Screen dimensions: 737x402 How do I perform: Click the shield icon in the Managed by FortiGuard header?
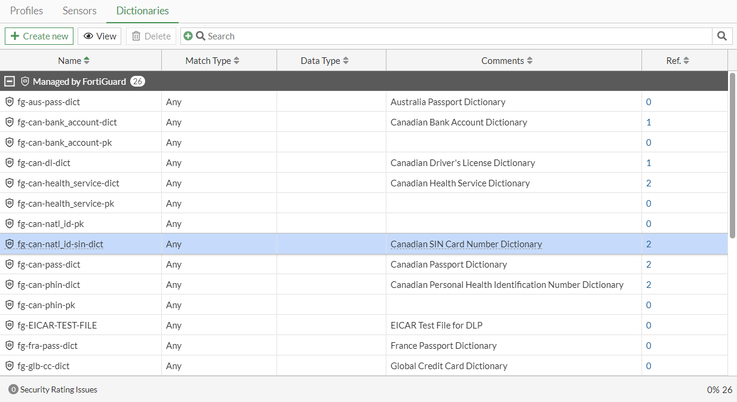tap(24, 81)
